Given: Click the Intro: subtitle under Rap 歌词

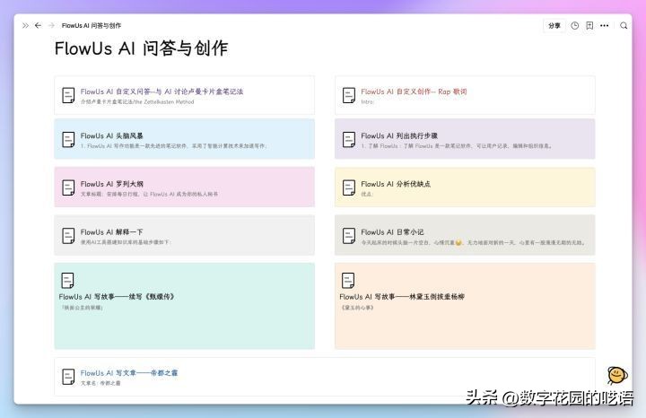Looking at the screenshot, I should point(368,101).
